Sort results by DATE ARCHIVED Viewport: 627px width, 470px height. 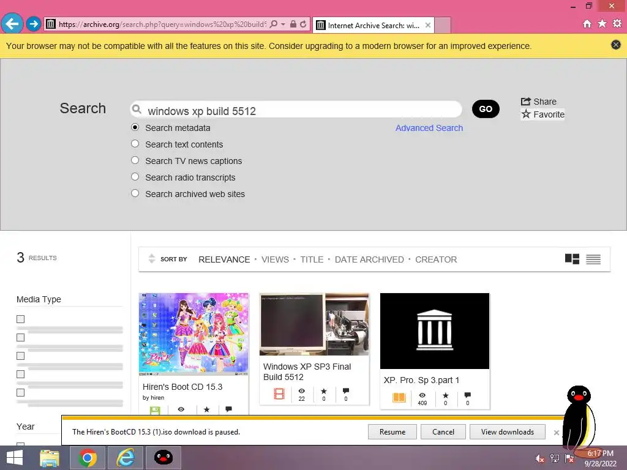pyautogui.click(x=369, y=259)
